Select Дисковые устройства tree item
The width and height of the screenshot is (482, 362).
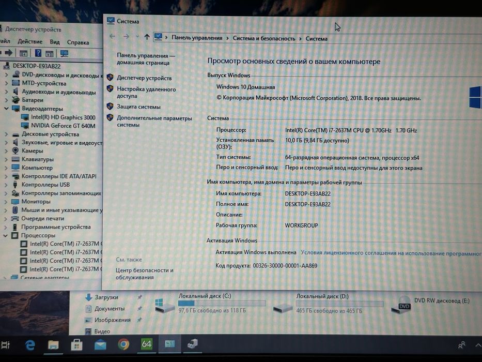(51, 134)
